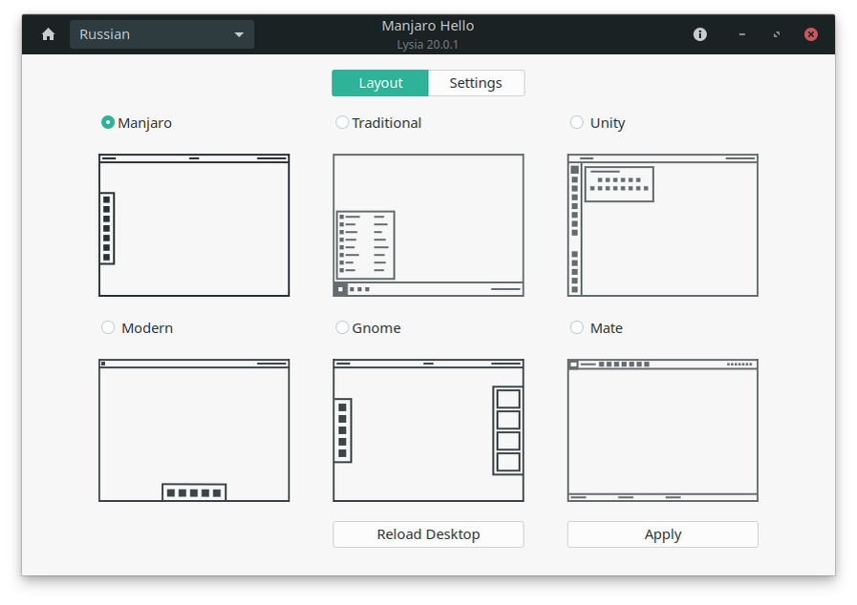Switch to the Settings tab
Viewport: 857px width, 605px height.
(476, 83)
